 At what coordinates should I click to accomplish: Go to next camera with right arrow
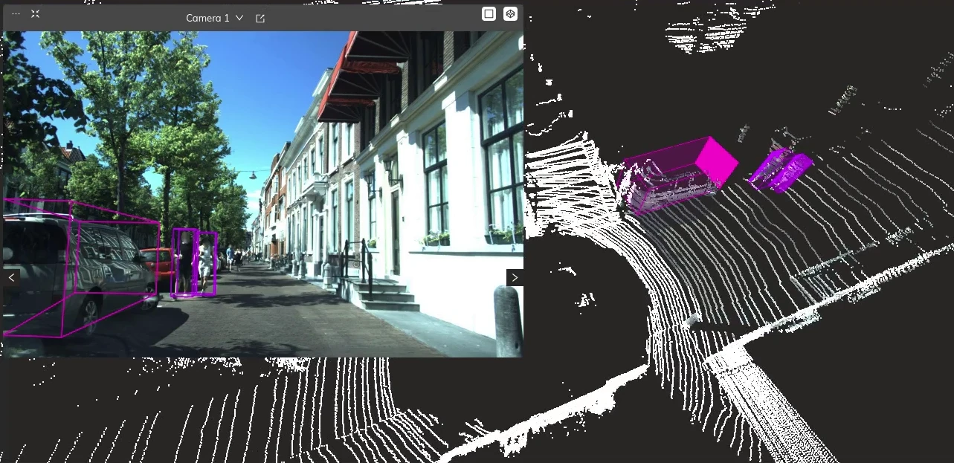coord(515,277)
